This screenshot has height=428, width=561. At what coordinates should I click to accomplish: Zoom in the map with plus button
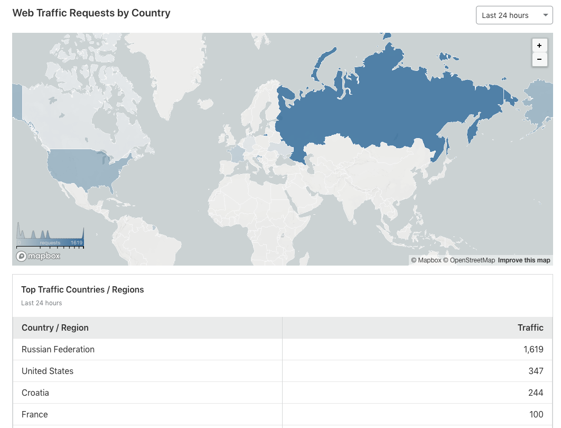pyautogui.click(x=539, y=45)
